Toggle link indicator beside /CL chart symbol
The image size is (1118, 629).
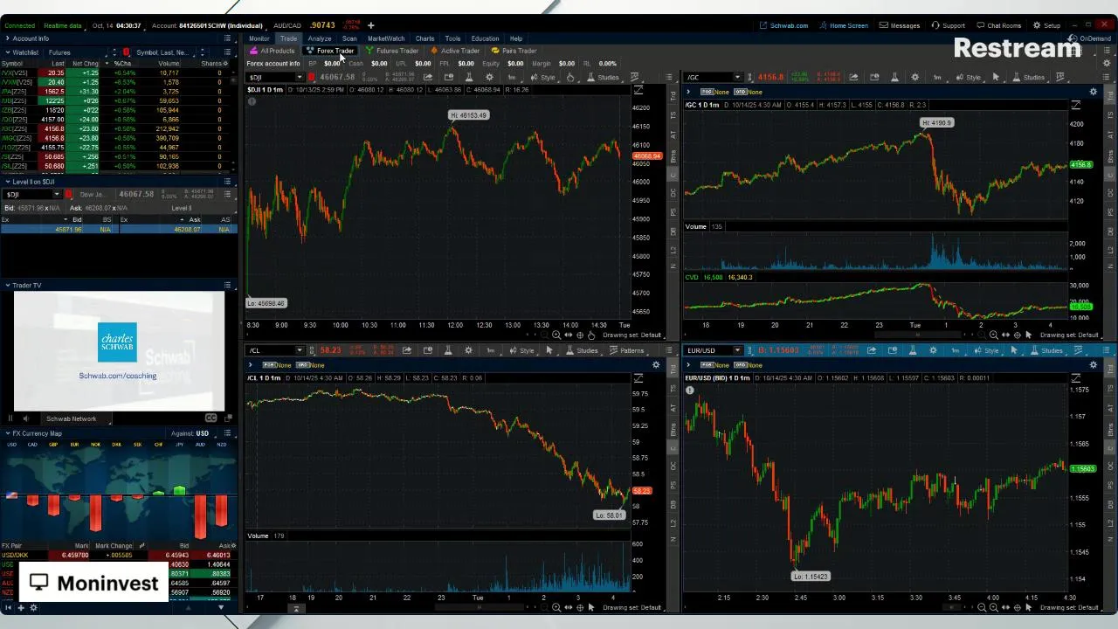coord(311,350)
